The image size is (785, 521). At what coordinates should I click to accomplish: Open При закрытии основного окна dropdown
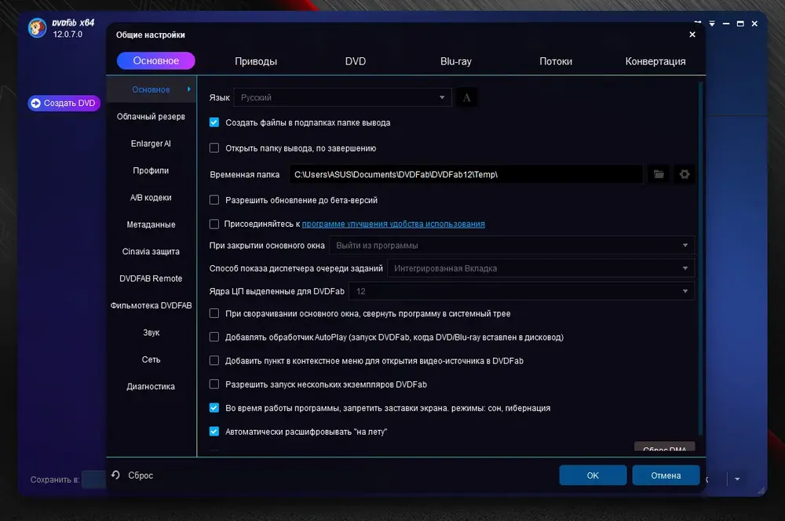(512, 246)
